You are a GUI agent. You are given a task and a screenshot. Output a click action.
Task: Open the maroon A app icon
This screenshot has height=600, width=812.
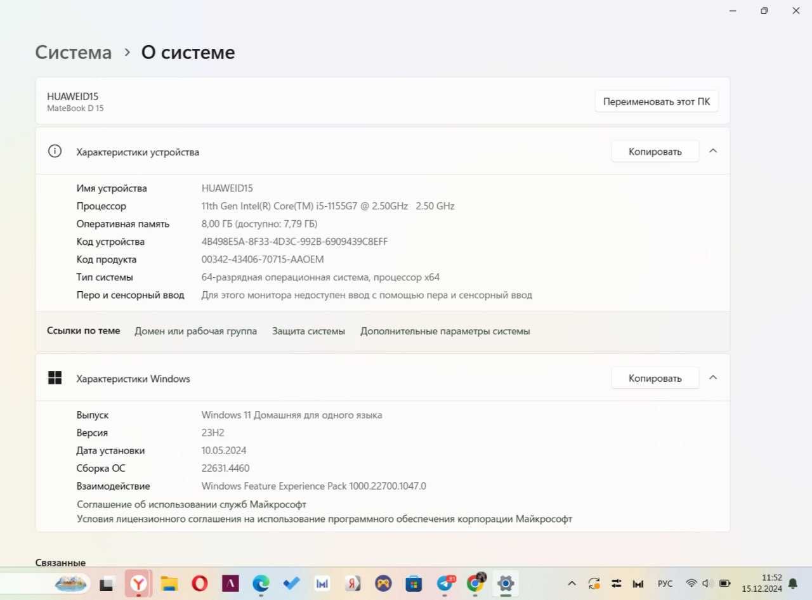(x=230, y=584)
